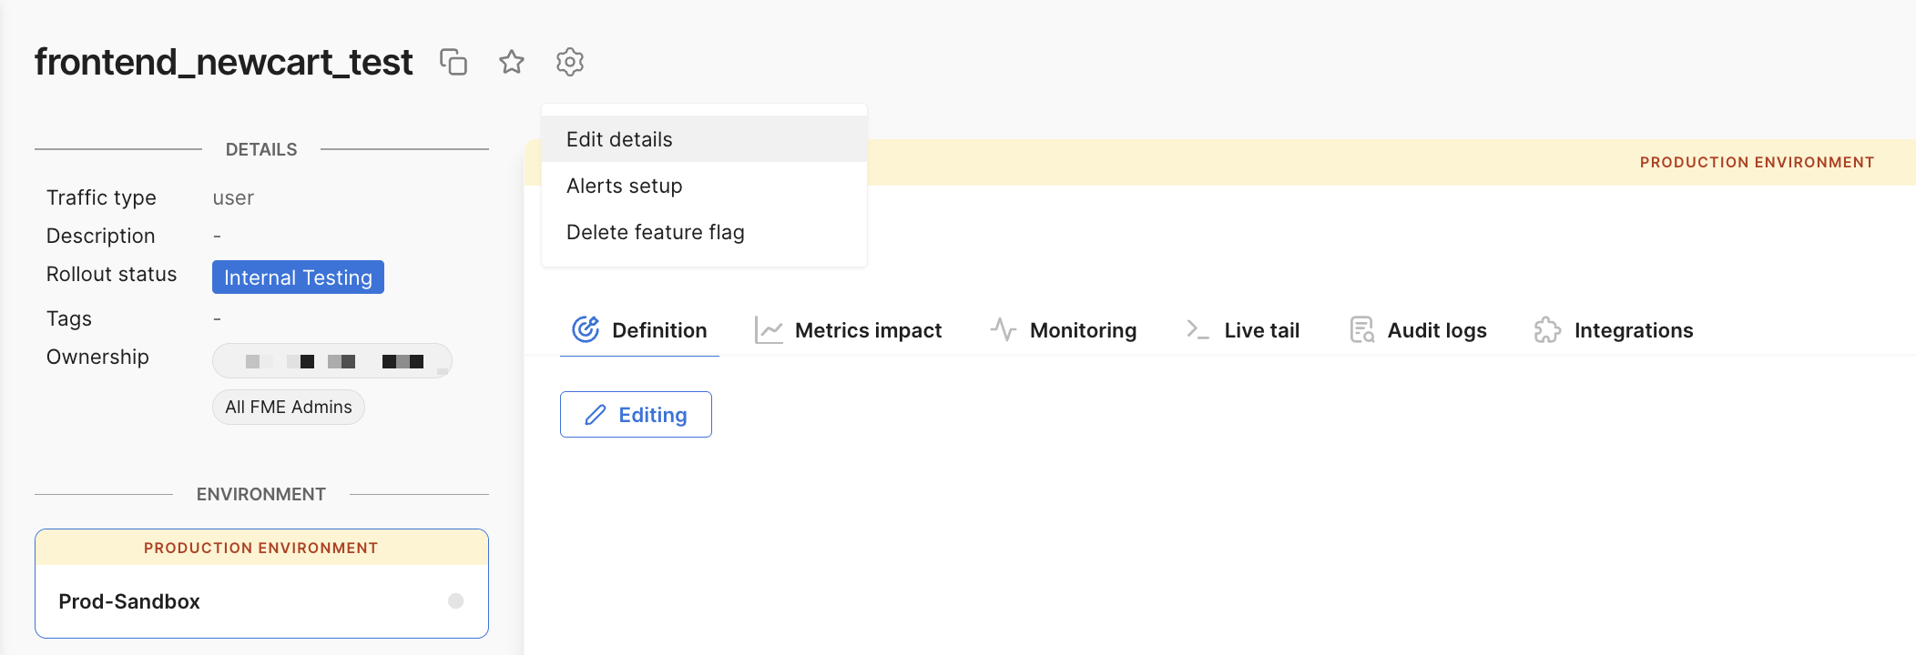Click the Internal Testing rollout status badge
This screenshot has height=655, width=1916.
click(x=298, y=277)
